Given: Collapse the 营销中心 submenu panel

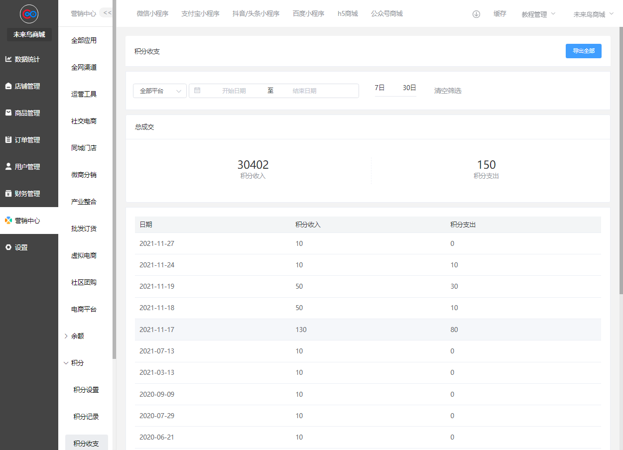Looking at the screenshot, I should 107,13.
